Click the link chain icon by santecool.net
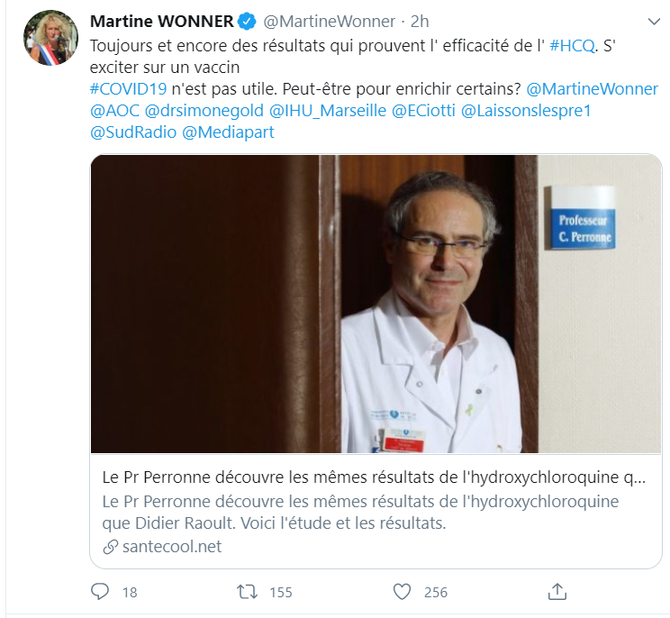670x618 pixels. point(110,547)
